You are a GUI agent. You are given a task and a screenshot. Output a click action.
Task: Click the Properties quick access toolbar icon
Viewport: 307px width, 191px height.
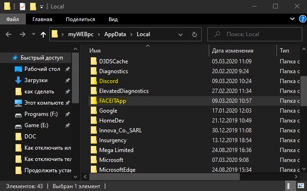(23, 7)
